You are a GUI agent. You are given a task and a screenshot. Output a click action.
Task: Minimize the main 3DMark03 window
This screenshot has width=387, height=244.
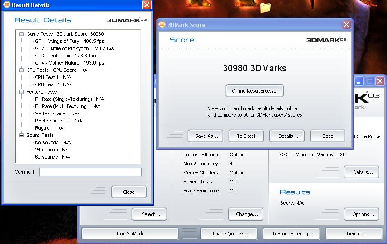[358, 81]
